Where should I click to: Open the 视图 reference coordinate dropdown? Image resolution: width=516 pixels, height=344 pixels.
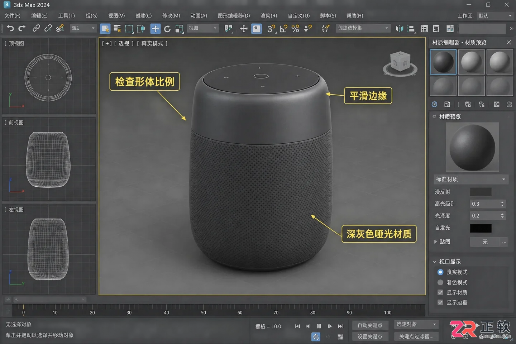coord(203,28)
